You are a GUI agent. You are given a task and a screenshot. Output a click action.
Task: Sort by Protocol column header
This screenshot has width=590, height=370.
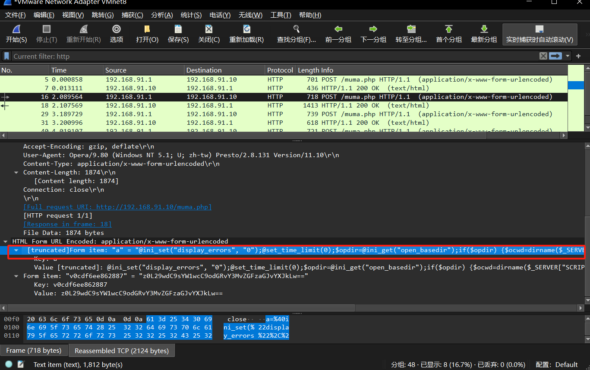(x=280, y=70)
